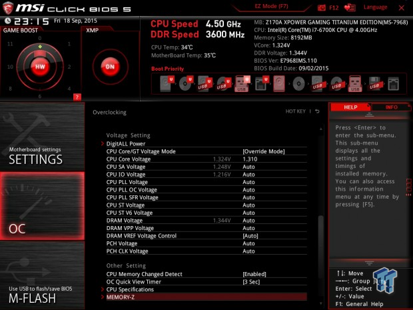Select UEFI USB CD/DVD boot icon
Image resolution: width=413 pixels, height=310 pixels.
tap(224, 84)
